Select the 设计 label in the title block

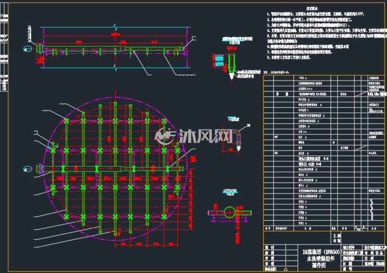[x=269, y=248]
